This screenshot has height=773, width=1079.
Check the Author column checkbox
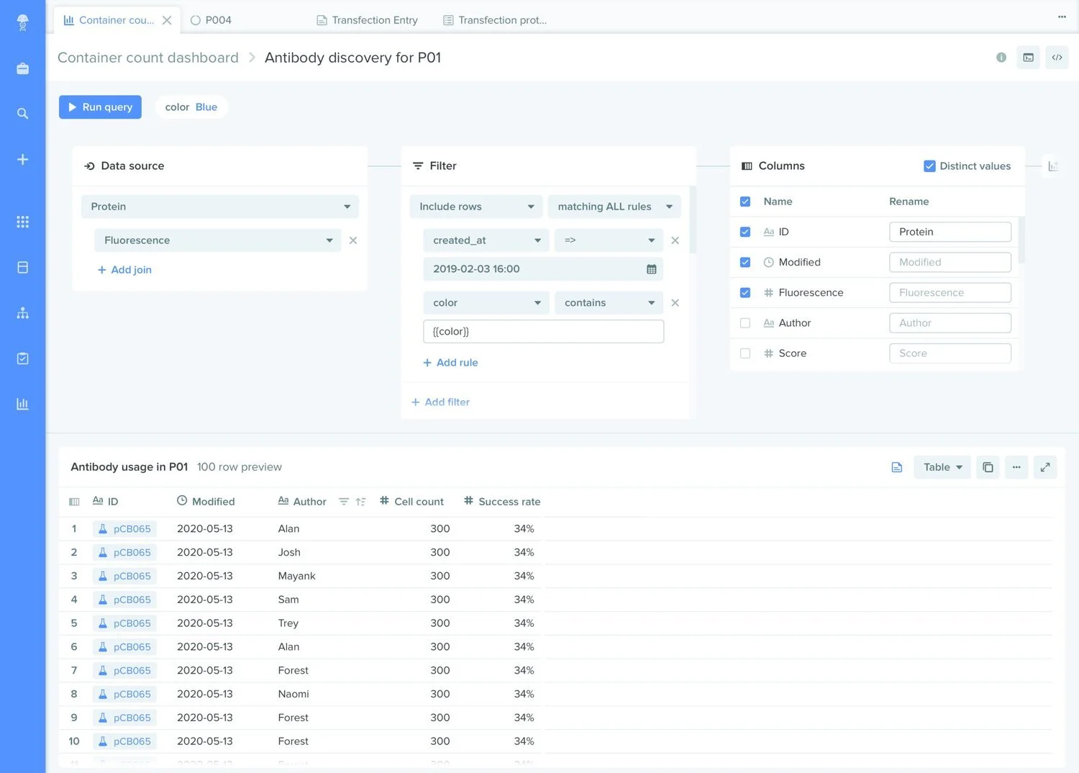point(745,323)
